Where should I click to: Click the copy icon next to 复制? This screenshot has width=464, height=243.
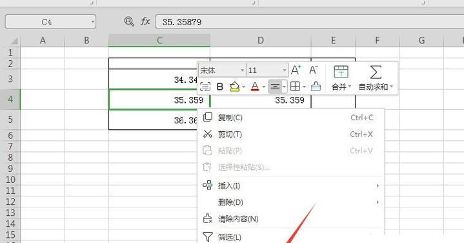[207, 117]
